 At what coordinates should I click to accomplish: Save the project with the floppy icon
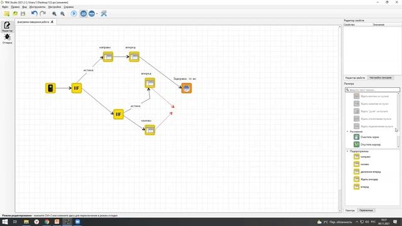tap(23, 14)
